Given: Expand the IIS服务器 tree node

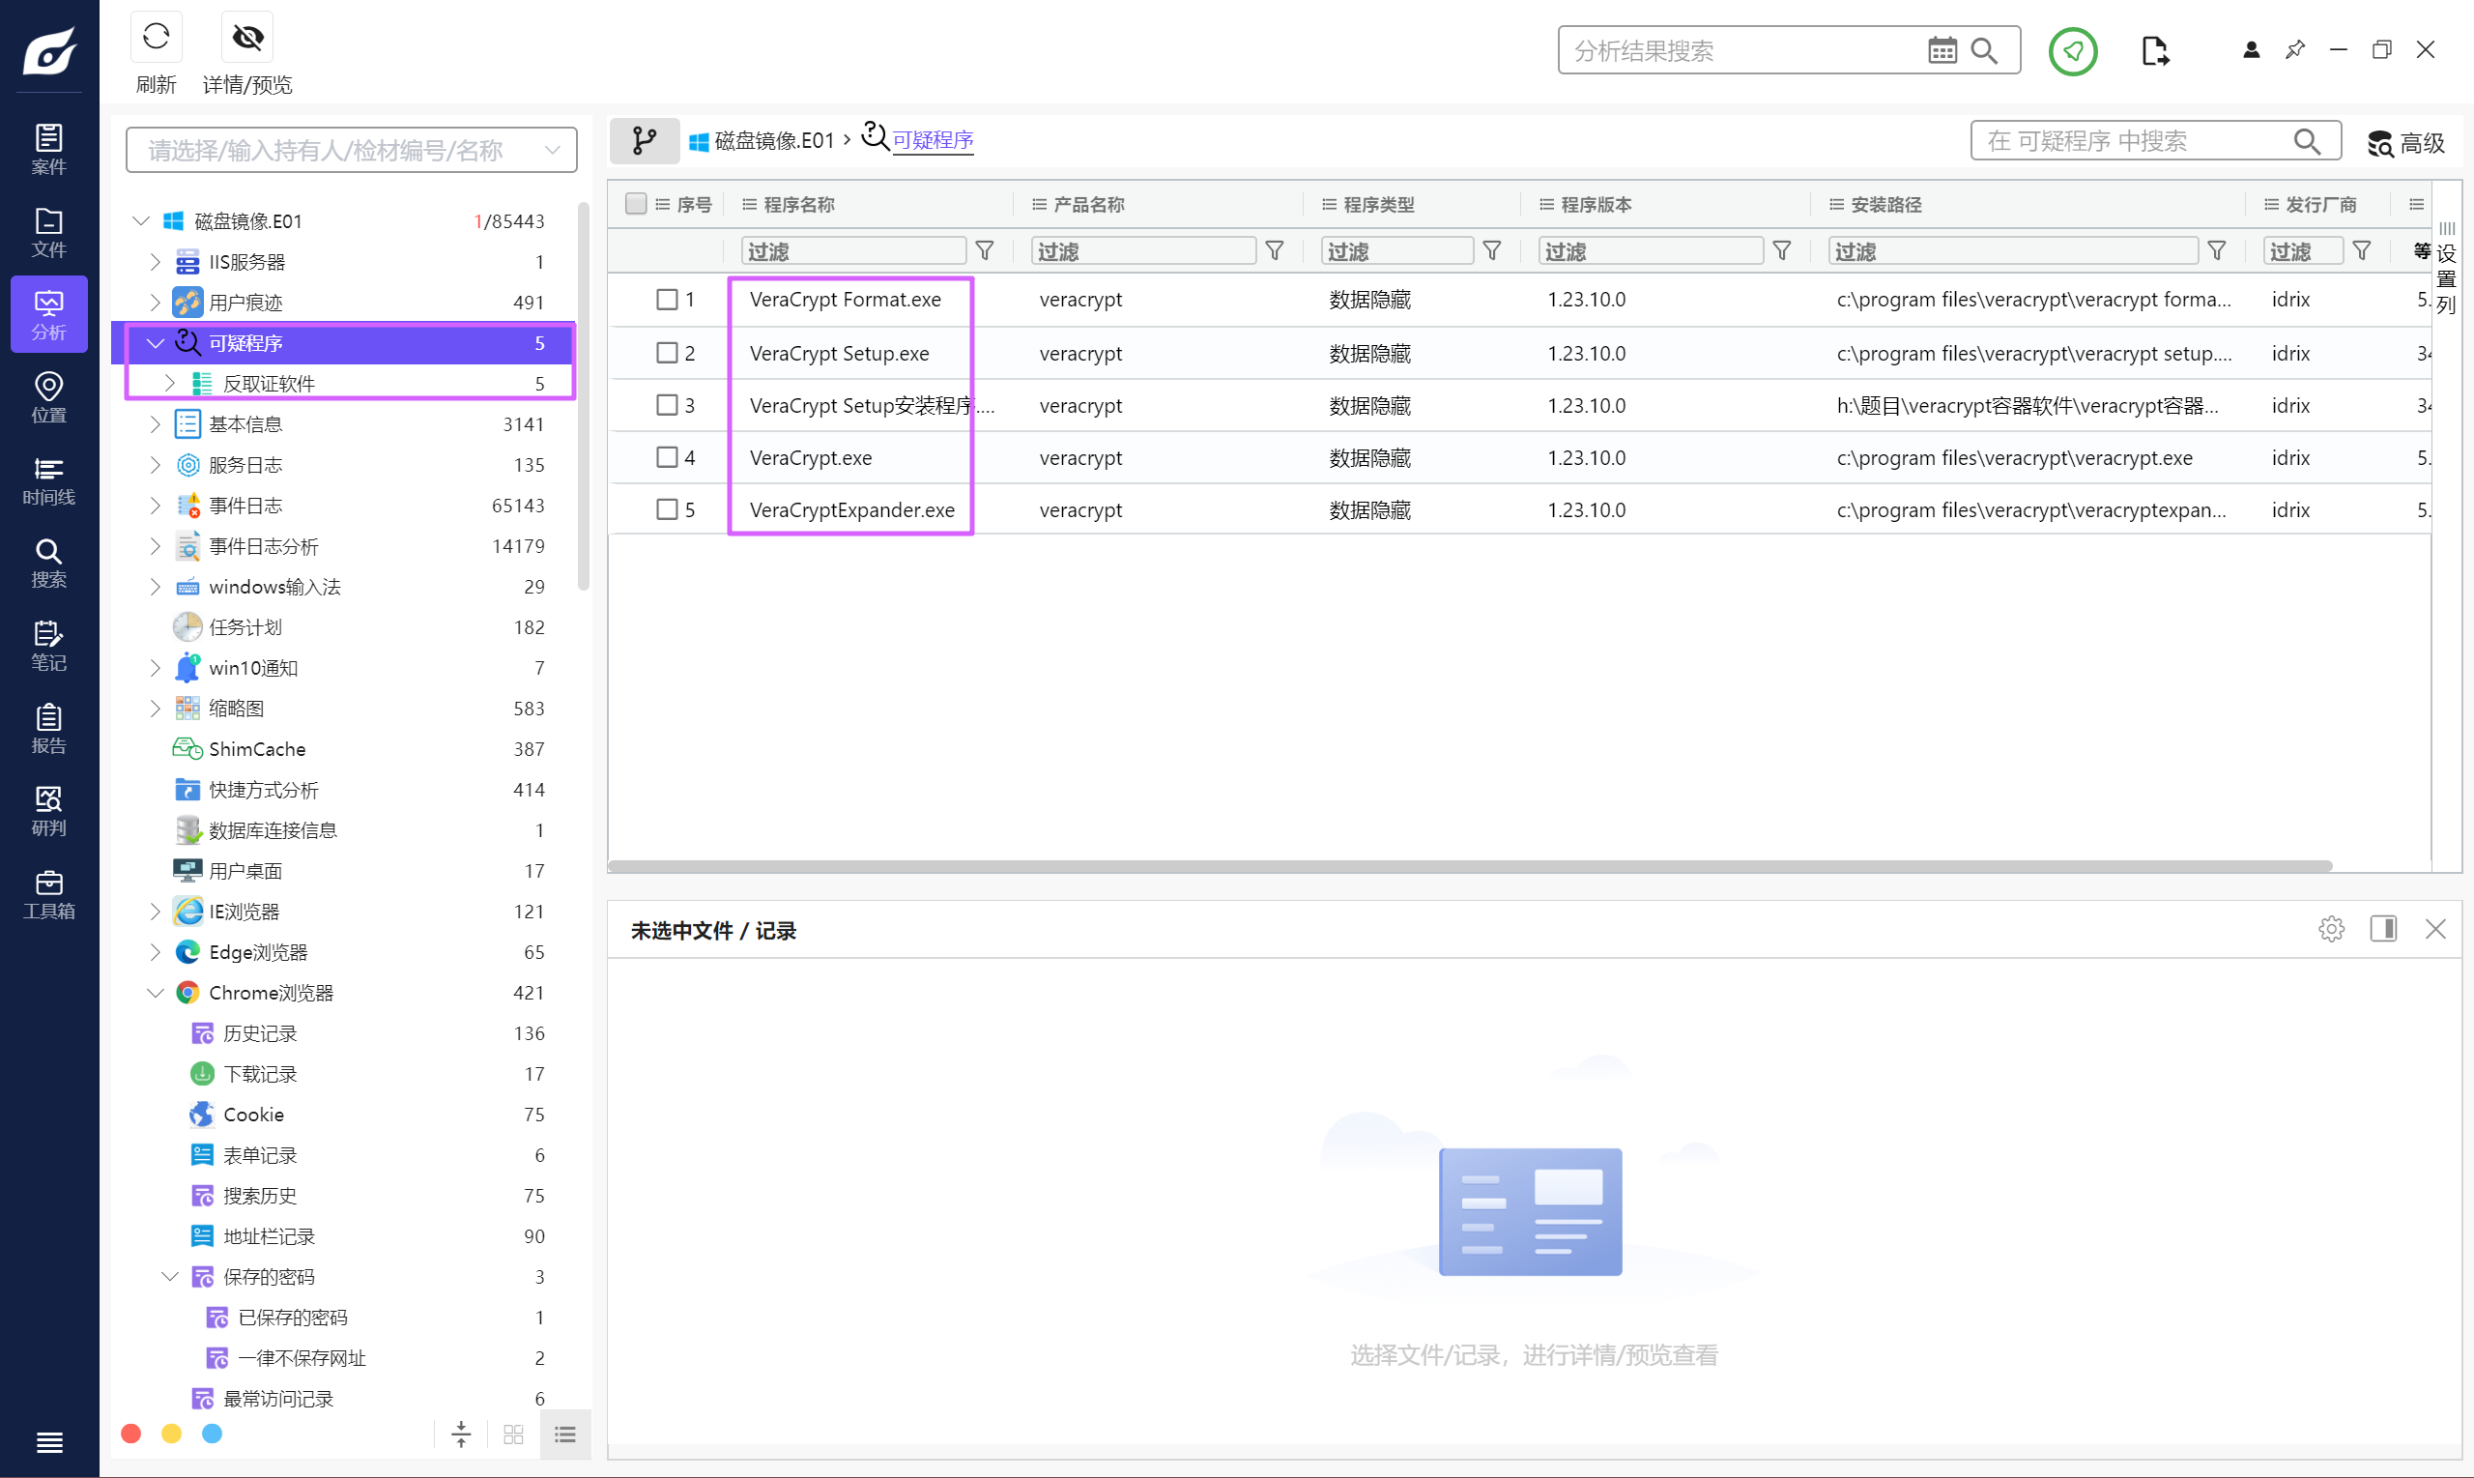Looking at the screenshot, I should tap(156, 261).
